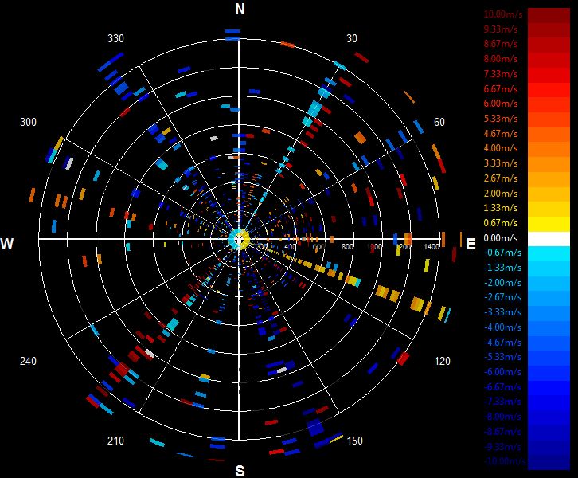Click the -1.33m/s legend label

[x=502, y=268]
